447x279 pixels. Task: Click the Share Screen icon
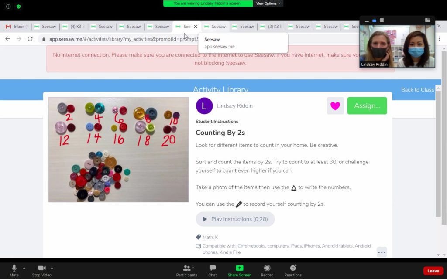pos(239,271)
